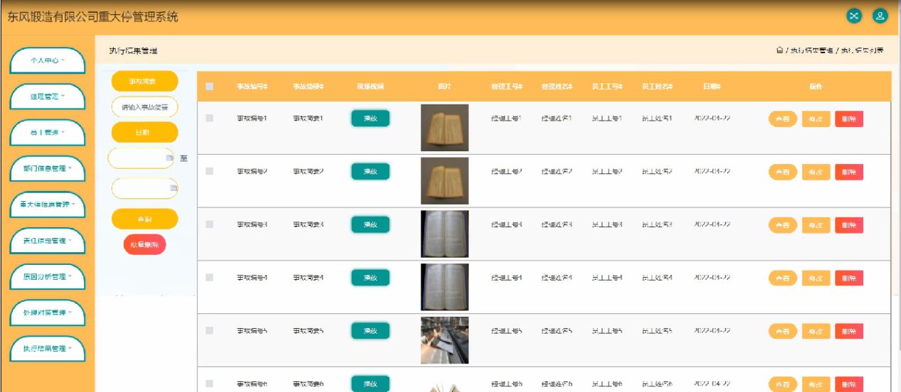The image size is (901, 392).
Task: Expand the 重大停信息管理 sidebar menu
Action: (x=48, y=205)
